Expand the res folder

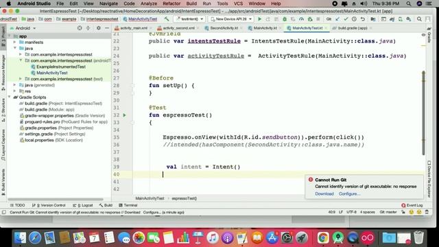[15, 91]
